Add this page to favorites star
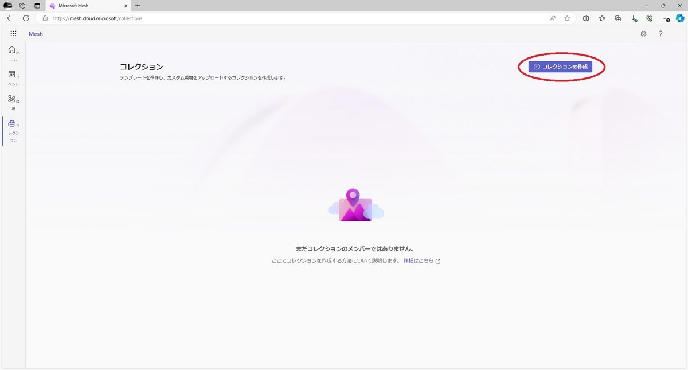Viewport: 688px width, 370px height. tap(567, 18)
